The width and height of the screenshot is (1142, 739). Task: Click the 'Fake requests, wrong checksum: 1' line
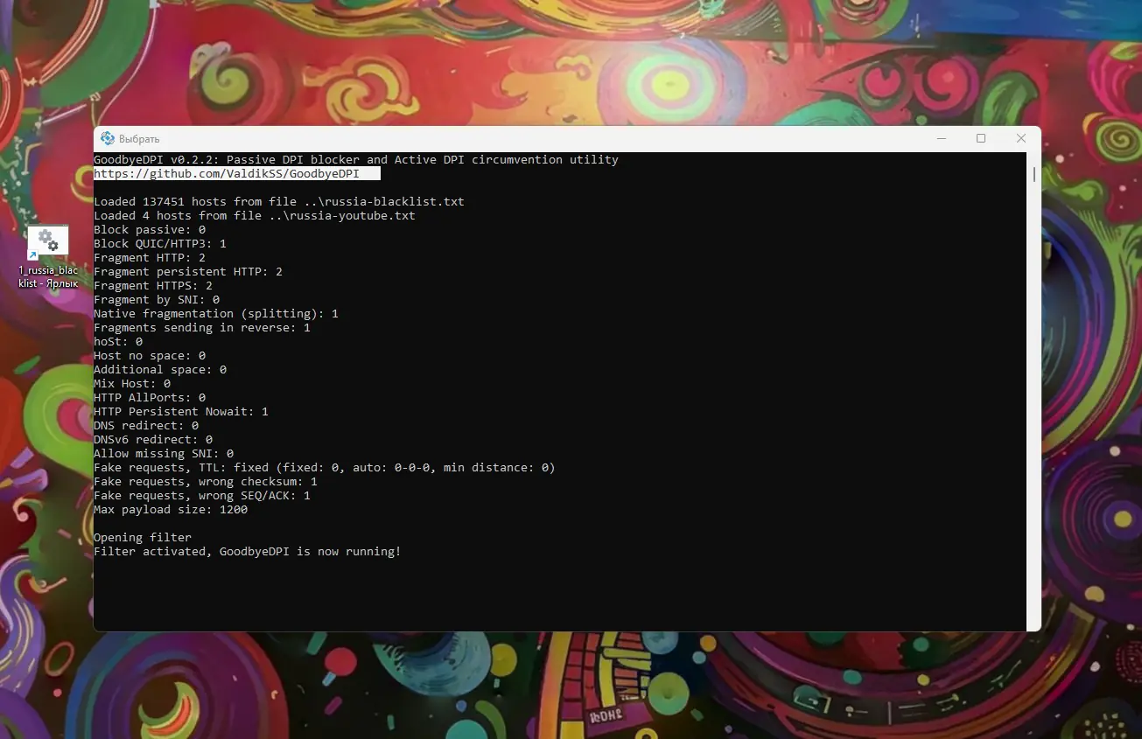206,481
